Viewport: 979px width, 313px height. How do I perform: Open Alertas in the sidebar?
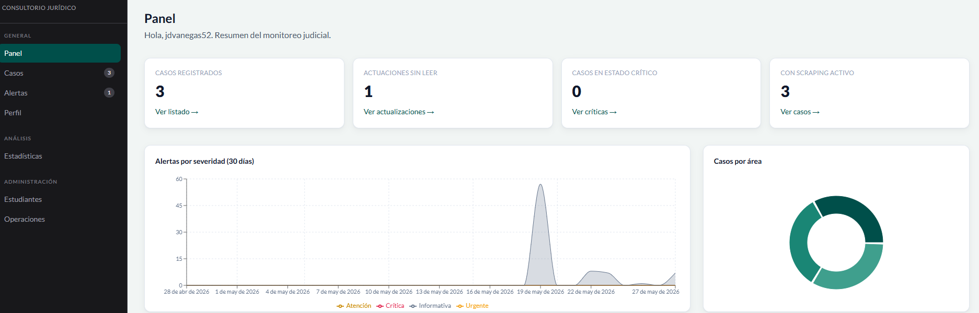point(60,93)
